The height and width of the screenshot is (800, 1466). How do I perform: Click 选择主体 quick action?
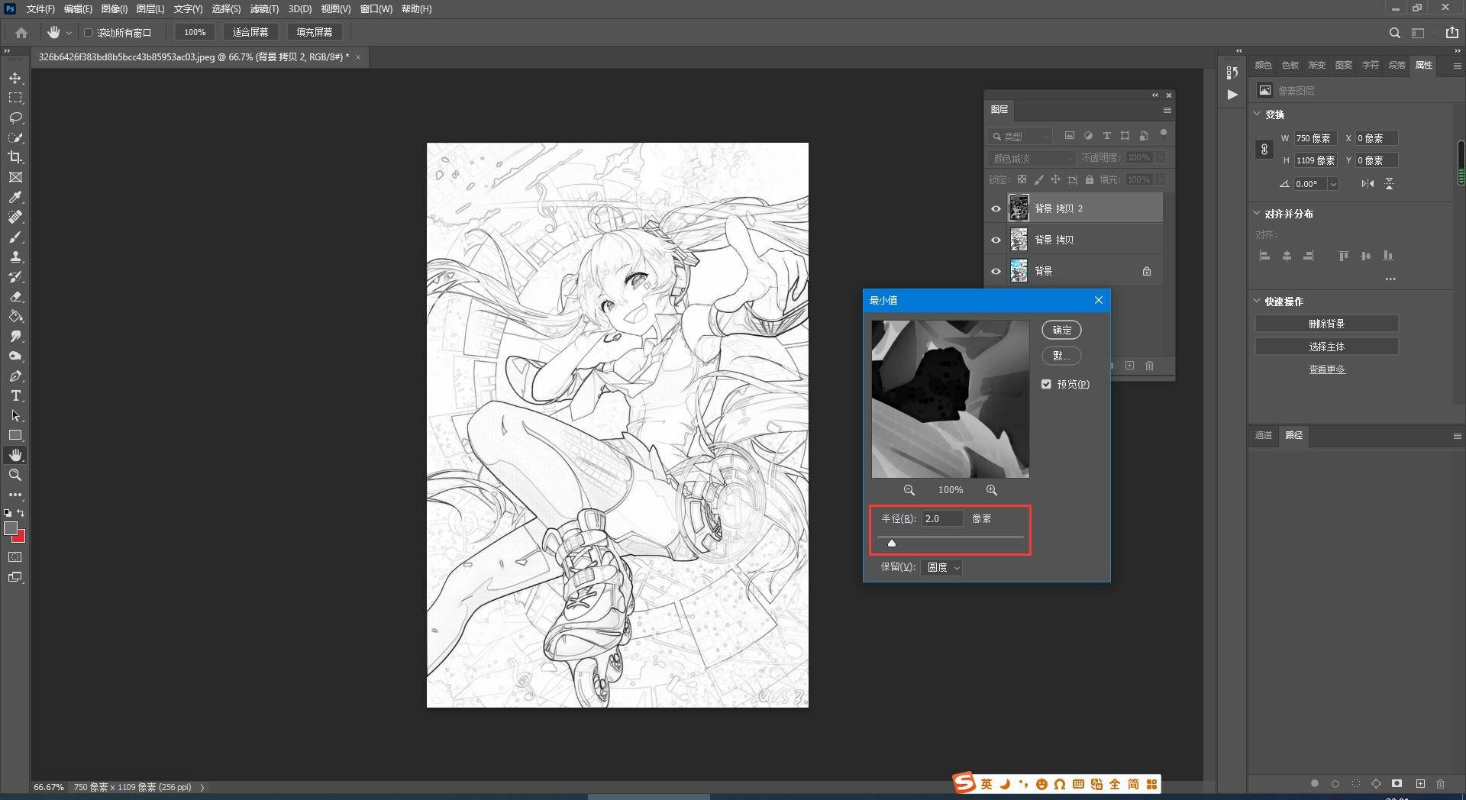tap(1326, 347)
